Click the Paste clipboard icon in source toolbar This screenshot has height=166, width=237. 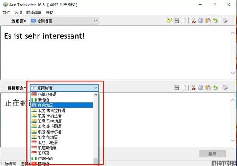(208, 21)
